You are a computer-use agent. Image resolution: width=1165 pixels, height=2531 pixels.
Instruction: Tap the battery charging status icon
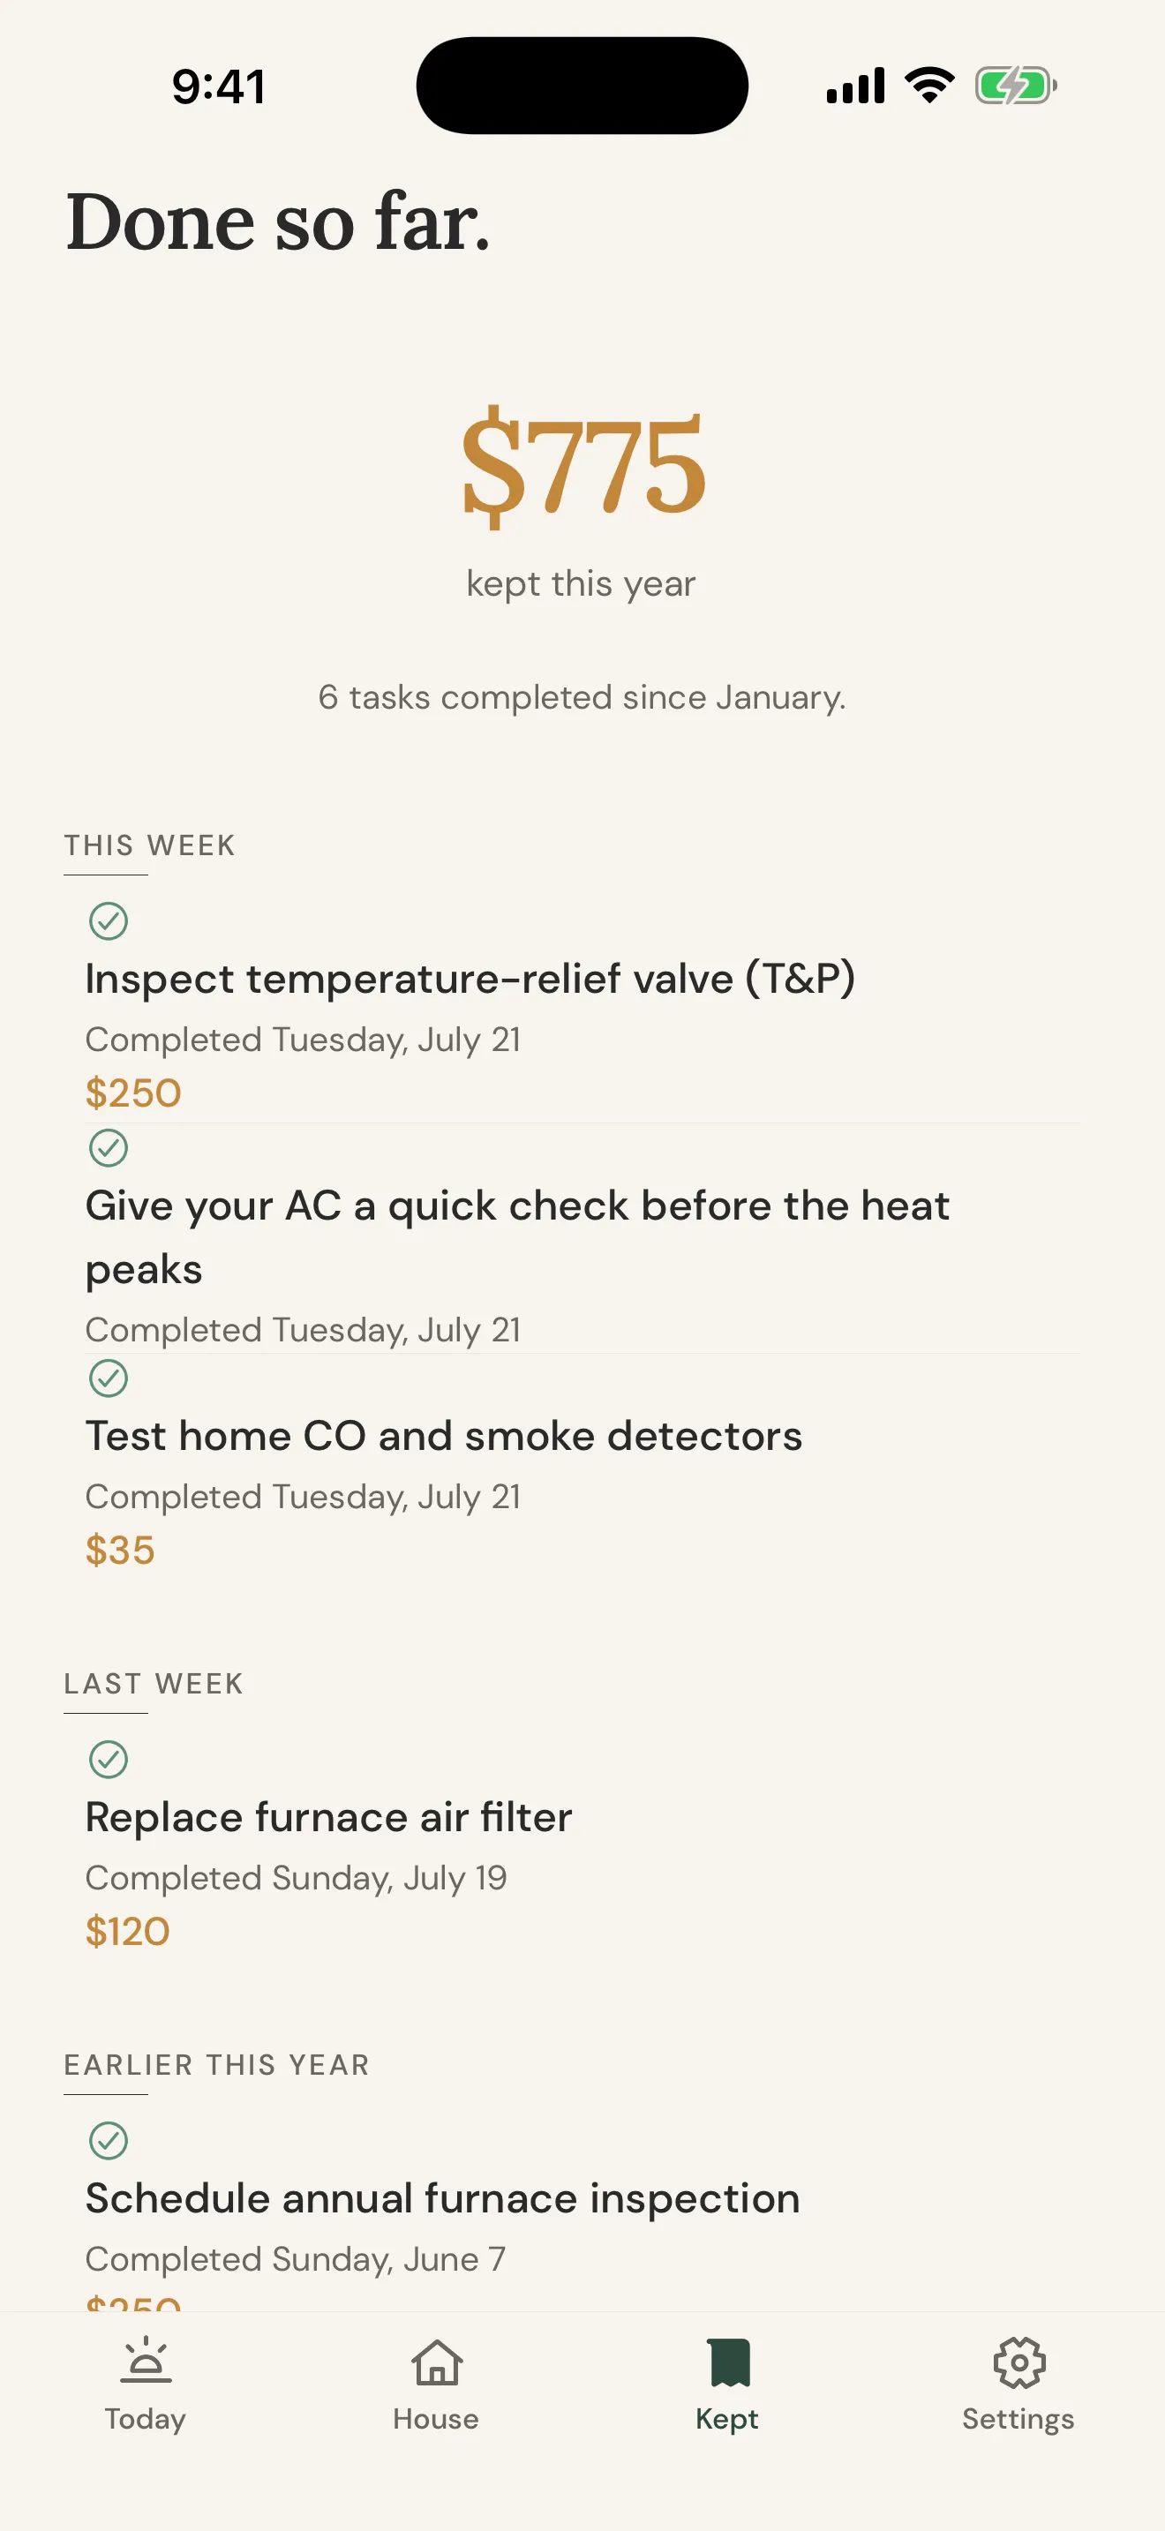pos(1016,86)
